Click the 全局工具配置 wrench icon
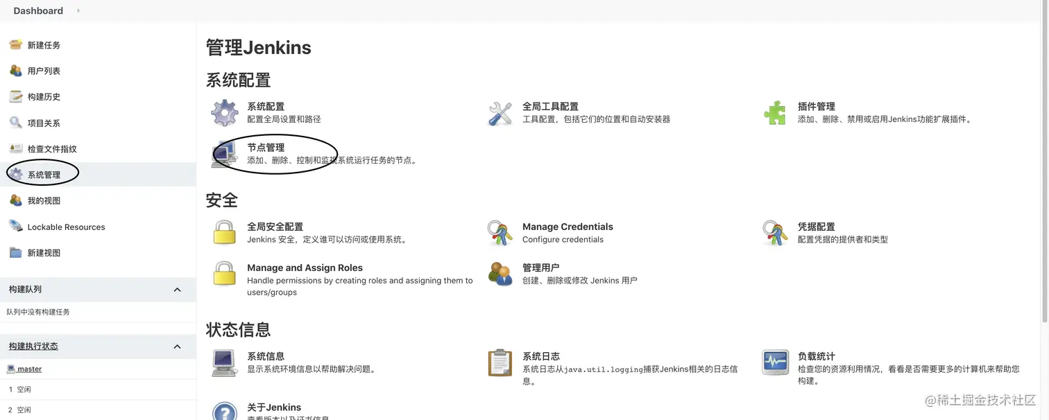 (x=500, y=112)
